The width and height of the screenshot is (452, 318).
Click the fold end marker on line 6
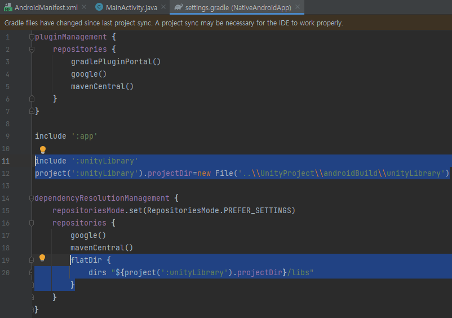[x=32, y=99]
